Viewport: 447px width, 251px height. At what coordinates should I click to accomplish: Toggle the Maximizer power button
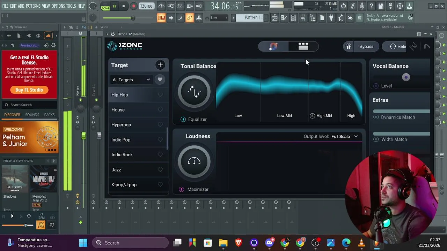pyautogui.click(x=182, y=189)
